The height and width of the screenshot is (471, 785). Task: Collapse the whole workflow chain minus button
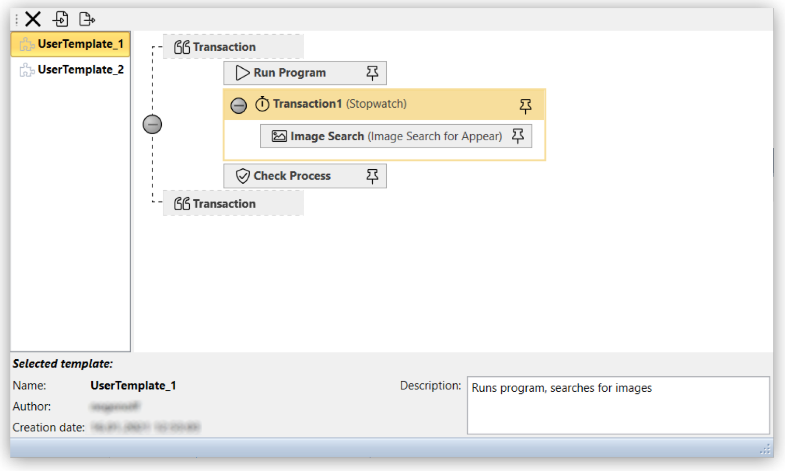click(x=152, y=124)
